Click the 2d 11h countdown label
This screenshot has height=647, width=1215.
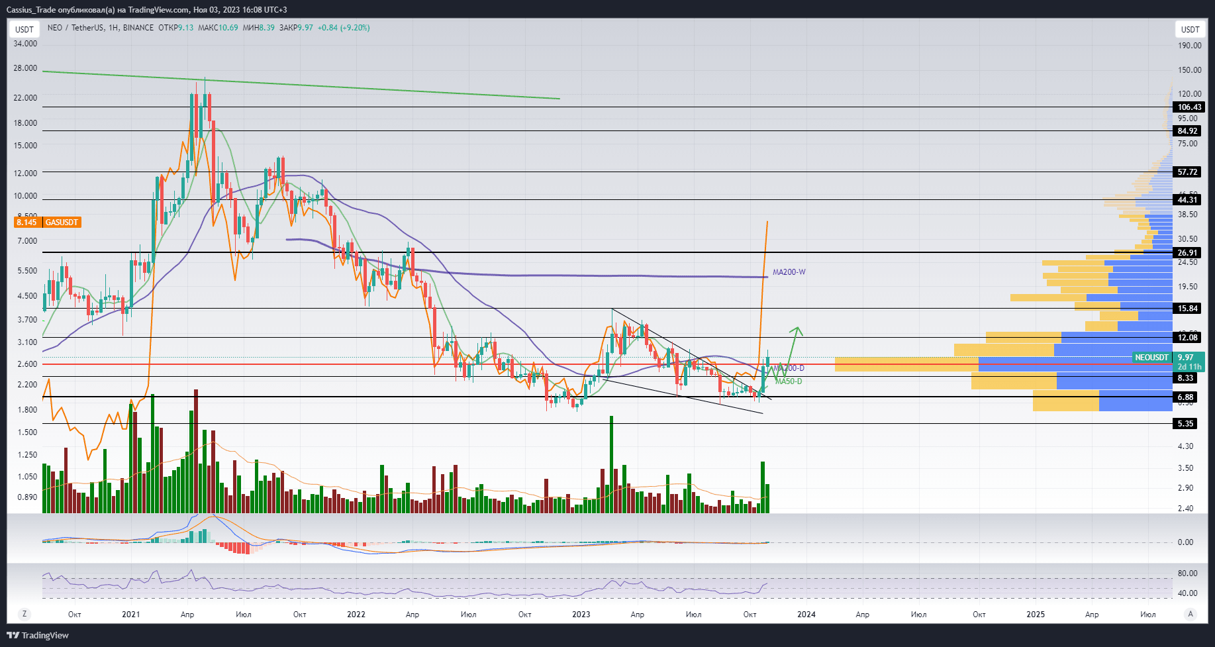[x=1189, y=367]
